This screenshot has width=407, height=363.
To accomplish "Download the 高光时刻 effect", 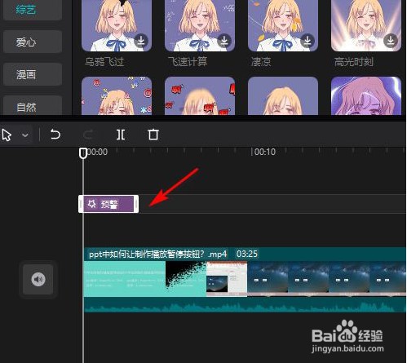I will [x=391, y=41].
